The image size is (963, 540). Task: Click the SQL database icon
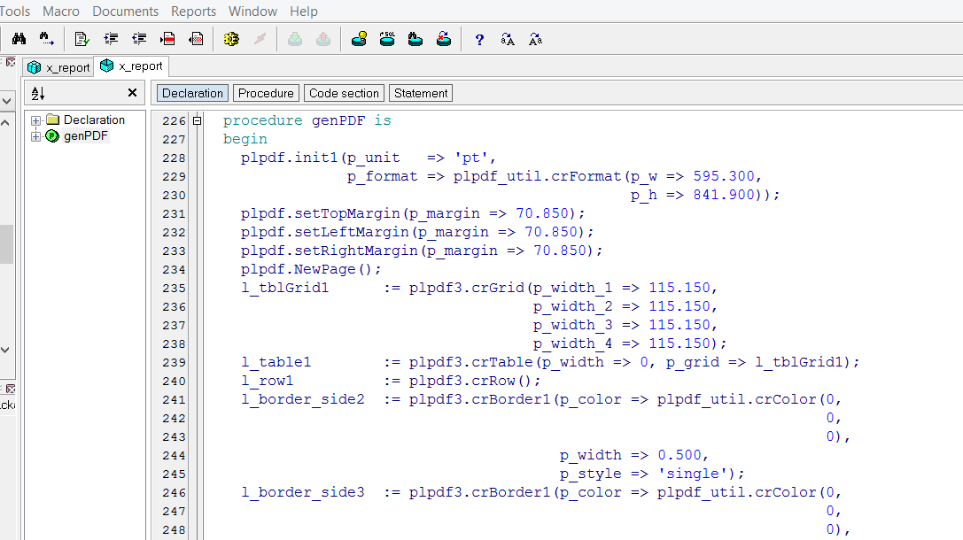[x=387, y=40]
